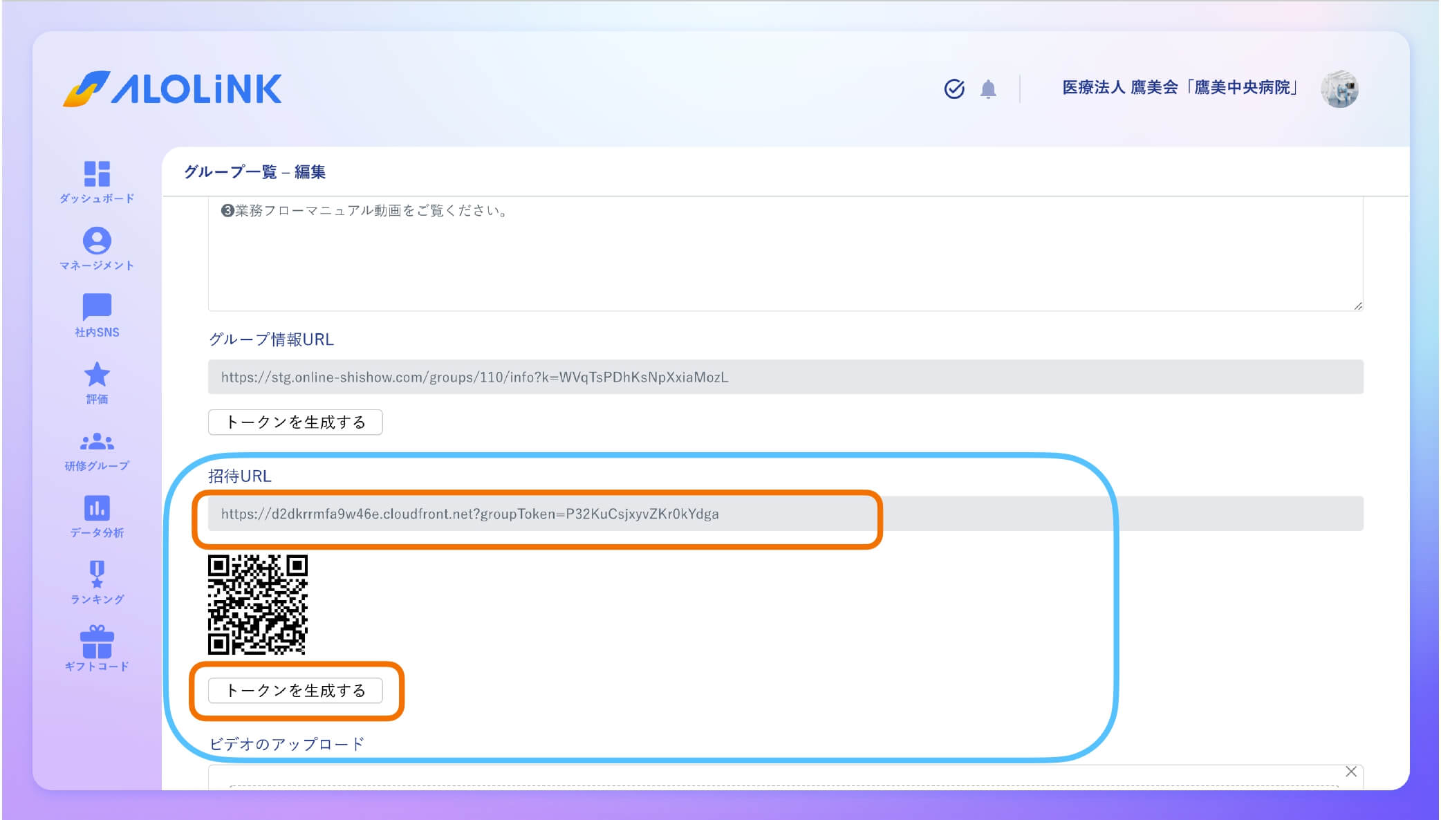
Task: Click the 招待URL input field
Action: [785, 514]
